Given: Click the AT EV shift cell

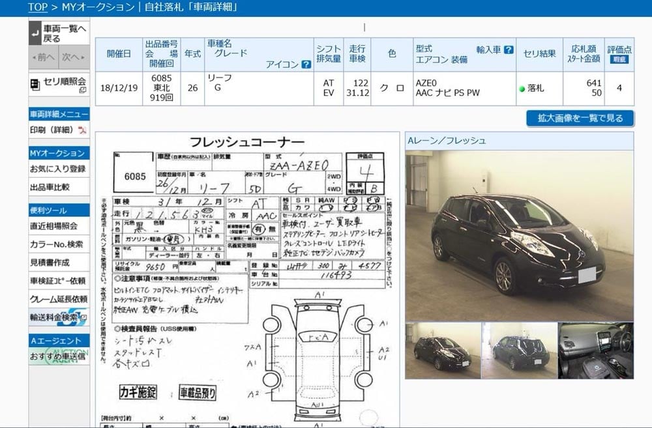Looking at the screenshot, I should coord(329,89).
